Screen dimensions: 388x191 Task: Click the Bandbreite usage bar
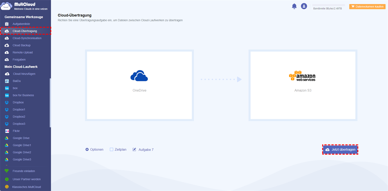click(328, 5)
